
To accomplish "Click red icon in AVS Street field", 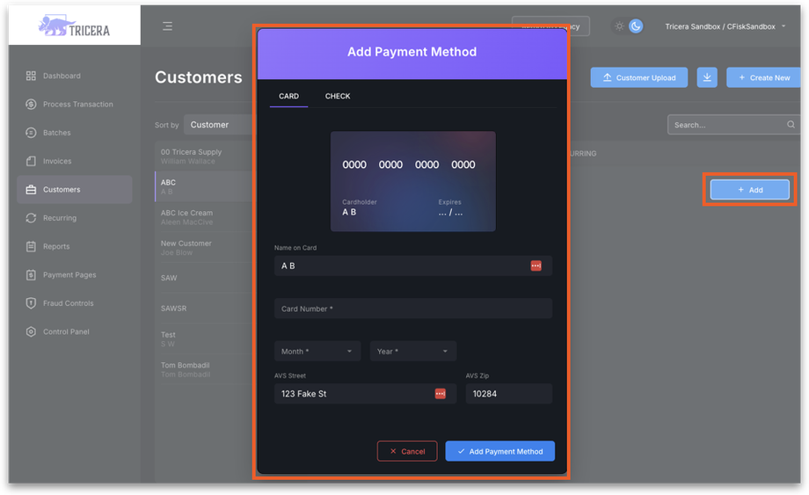I will point(440,393).
